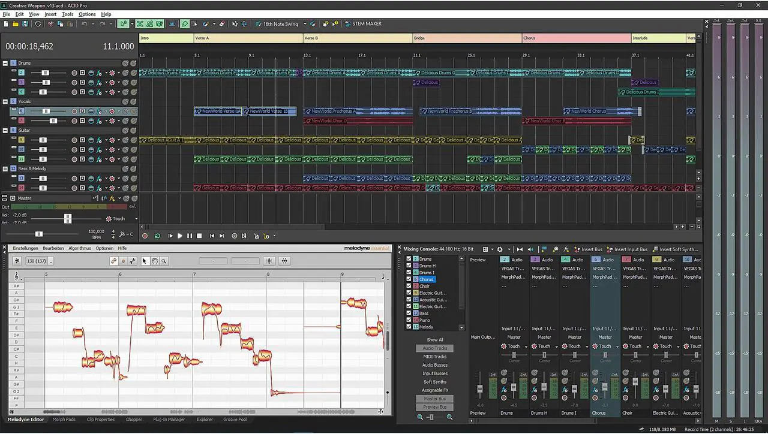
Task: Go to start of project
Action: pos(212,236)
